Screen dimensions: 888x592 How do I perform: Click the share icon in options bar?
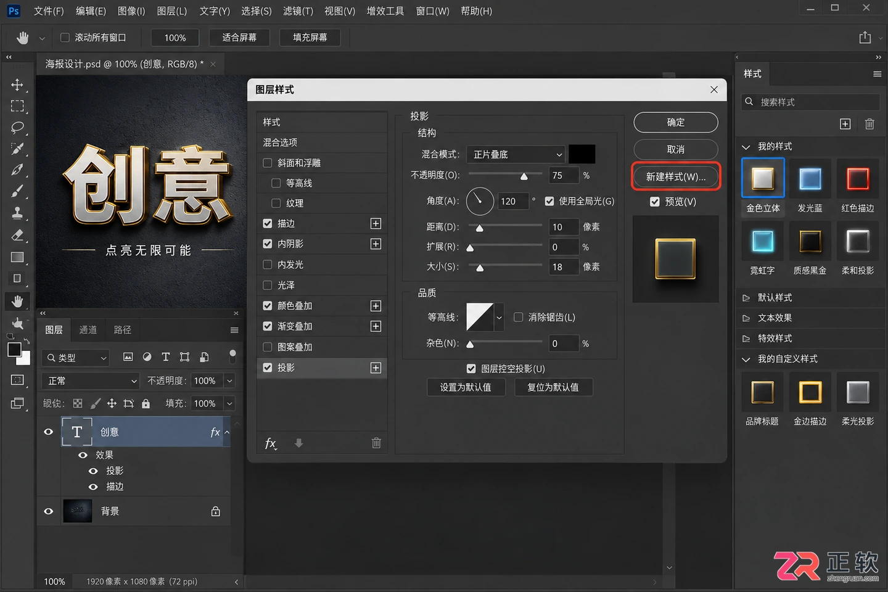coord(865,38)
